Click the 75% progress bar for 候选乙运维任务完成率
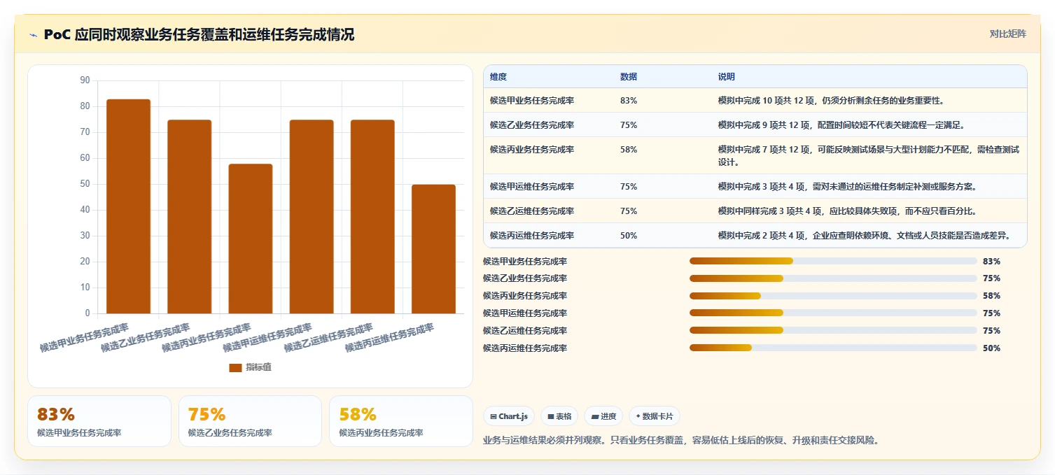 833,330
